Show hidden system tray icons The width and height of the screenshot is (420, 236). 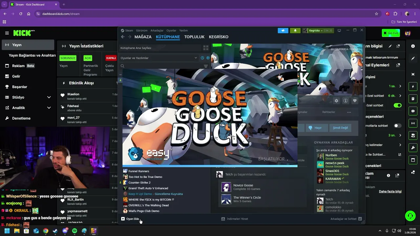pyautogui.click(x=380, y=231)
